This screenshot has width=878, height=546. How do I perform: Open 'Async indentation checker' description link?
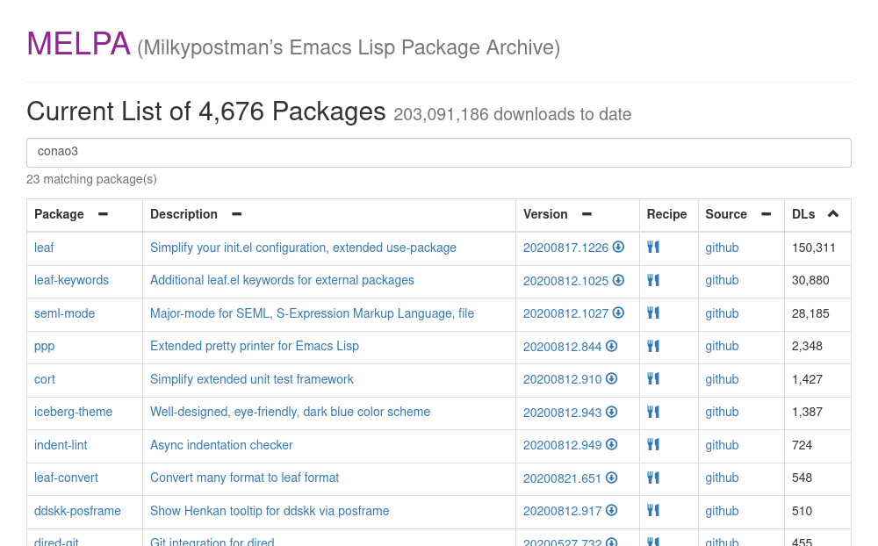coord(221,445)
